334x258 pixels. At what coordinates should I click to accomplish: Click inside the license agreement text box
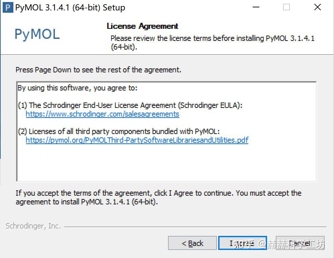[166, 161]
